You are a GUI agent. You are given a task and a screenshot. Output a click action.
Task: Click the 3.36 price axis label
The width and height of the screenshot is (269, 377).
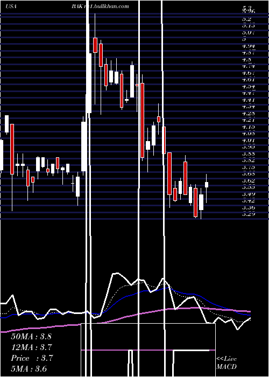tap(249, 207)
